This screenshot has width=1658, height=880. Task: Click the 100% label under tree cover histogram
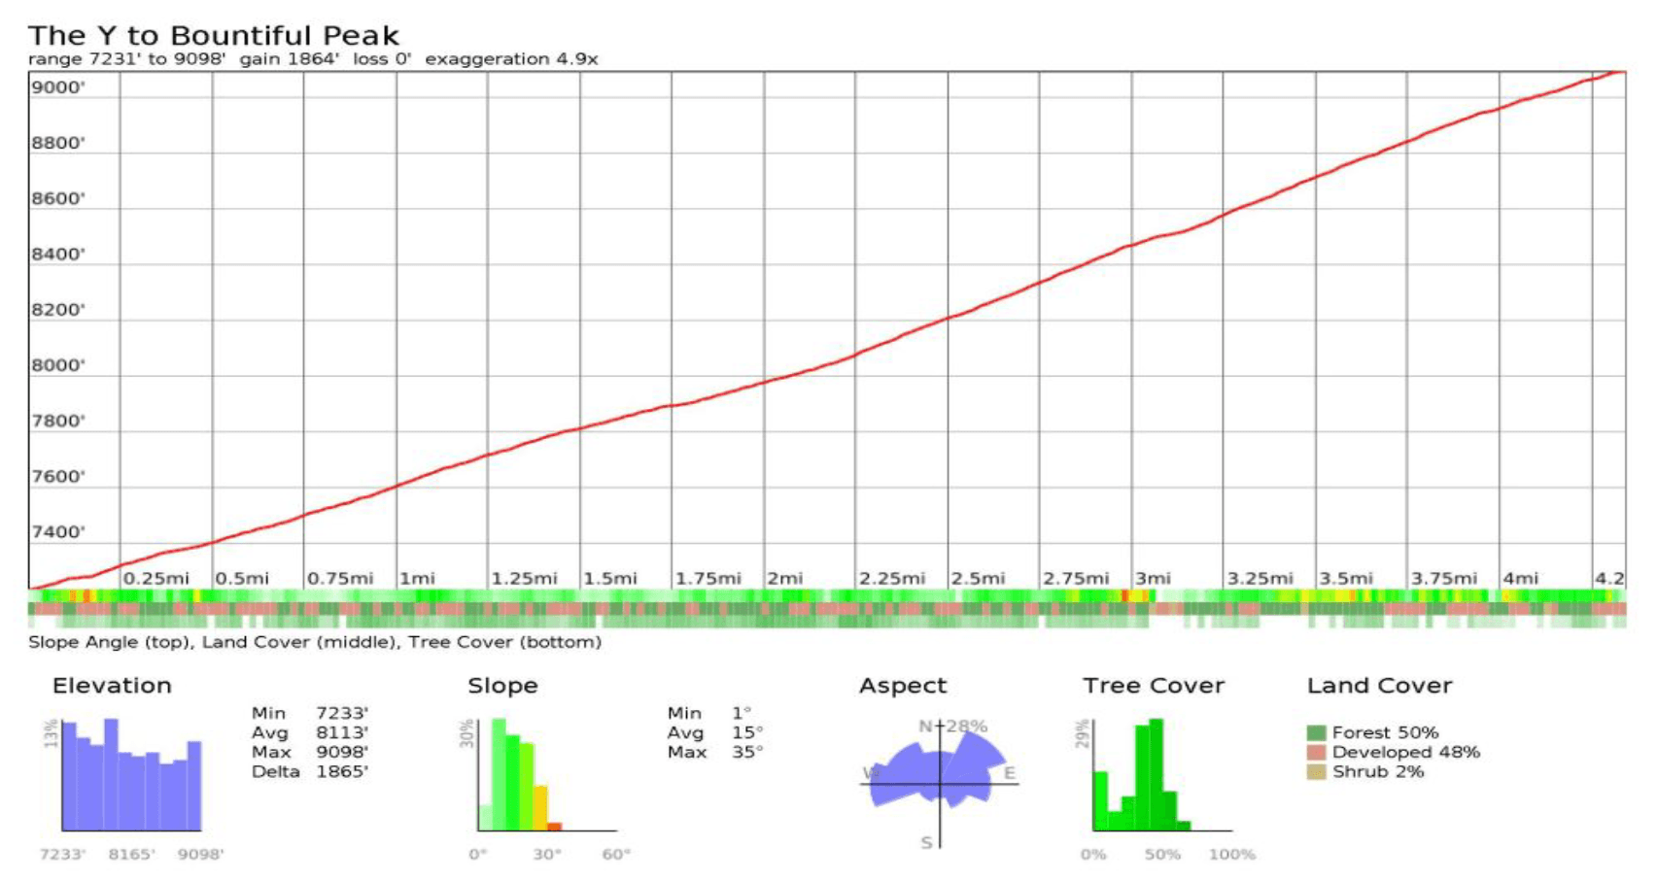click(x=1231, y=855)
